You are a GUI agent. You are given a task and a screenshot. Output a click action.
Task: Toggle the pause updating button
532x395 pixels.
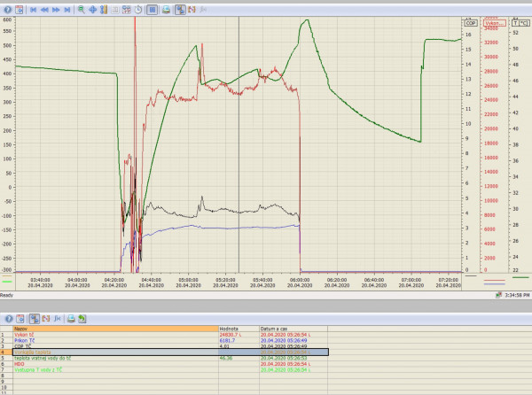tap(153, 10)
